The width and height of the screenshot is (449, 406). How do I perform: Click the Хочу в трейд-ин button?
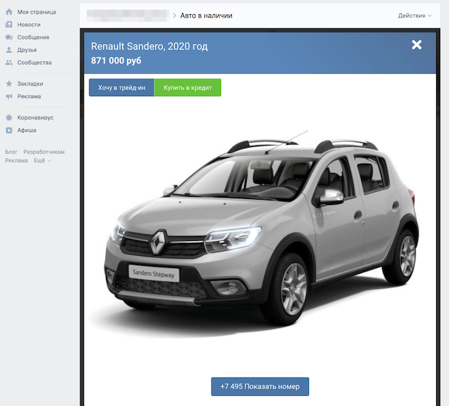click(x=122, y=88)
